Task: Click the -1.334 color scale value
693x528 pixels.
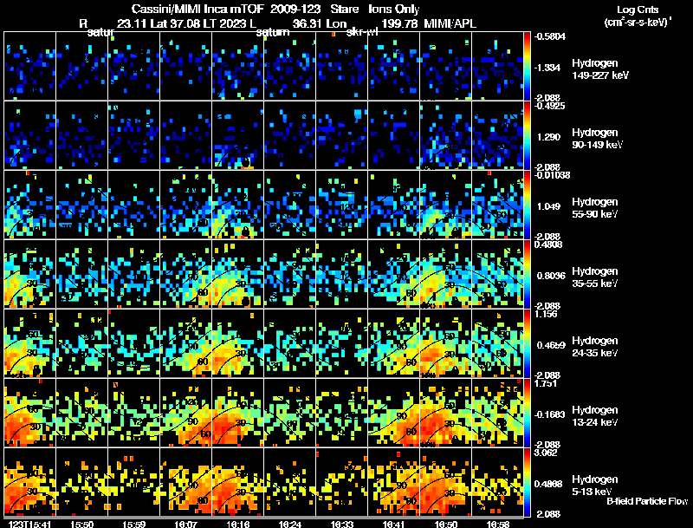Action: pos(548,68)
